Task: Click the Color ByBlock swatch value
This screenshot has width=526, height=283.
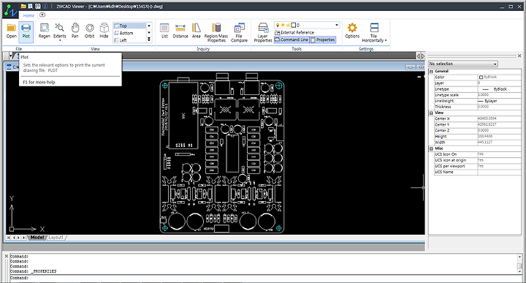Action: [499, 77]
